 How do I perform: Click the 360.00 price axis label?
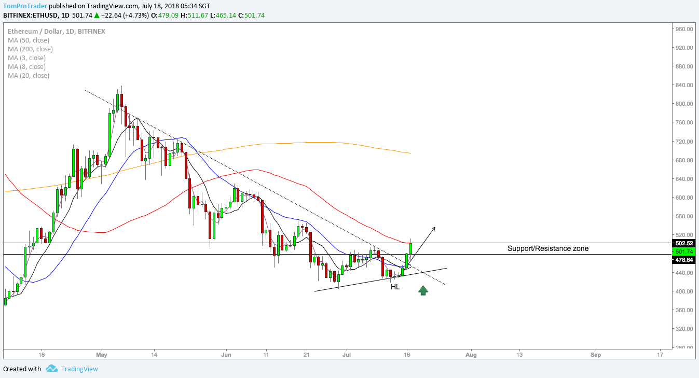coord(685,310)
